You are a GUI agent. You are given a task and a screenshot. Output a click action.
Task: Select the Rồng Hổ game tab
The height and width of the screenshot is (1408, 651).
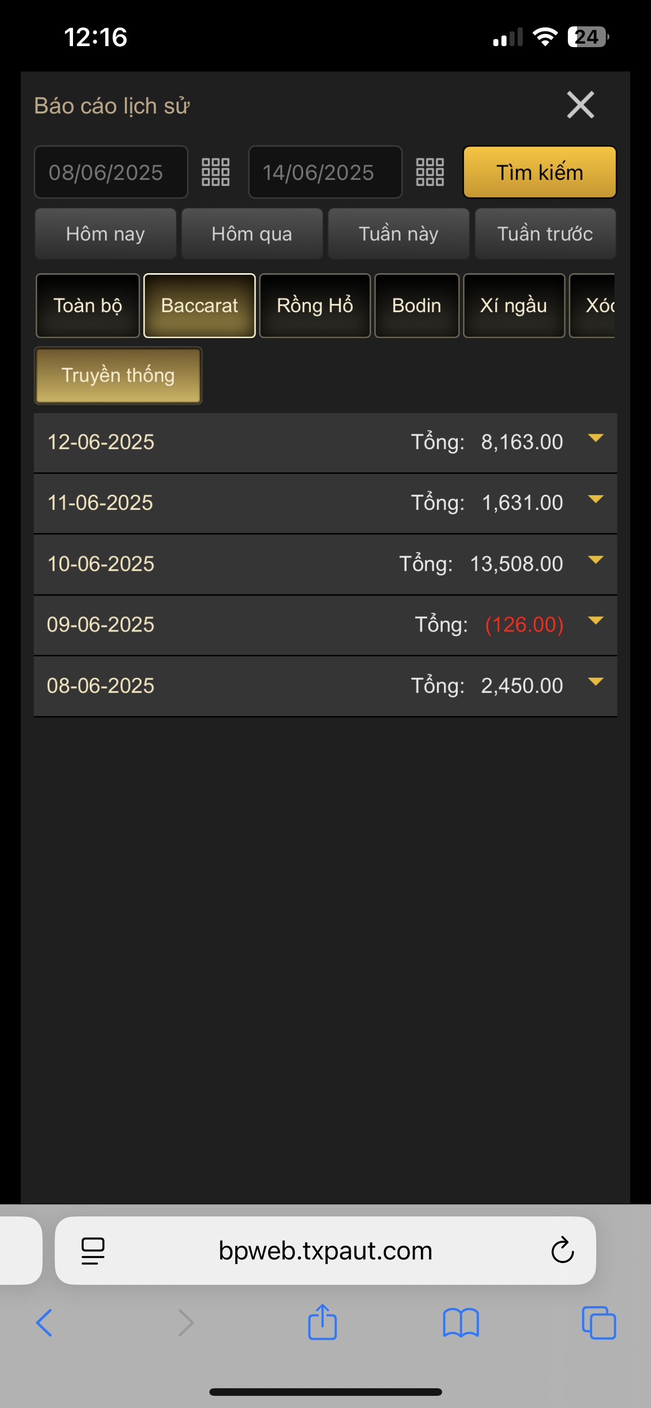pos(315,306)
